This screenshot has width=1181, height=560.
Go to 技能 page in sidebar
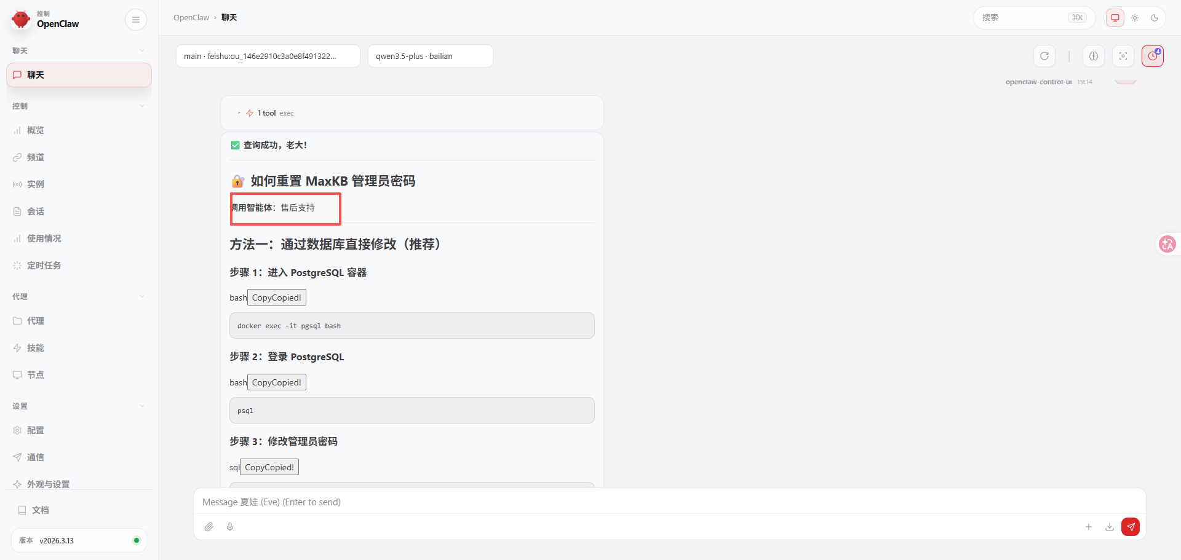(35, 348)
